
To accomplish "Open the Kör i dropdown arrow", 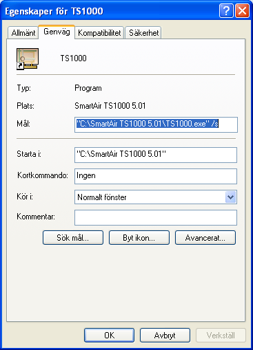I will tap(230, 197).
